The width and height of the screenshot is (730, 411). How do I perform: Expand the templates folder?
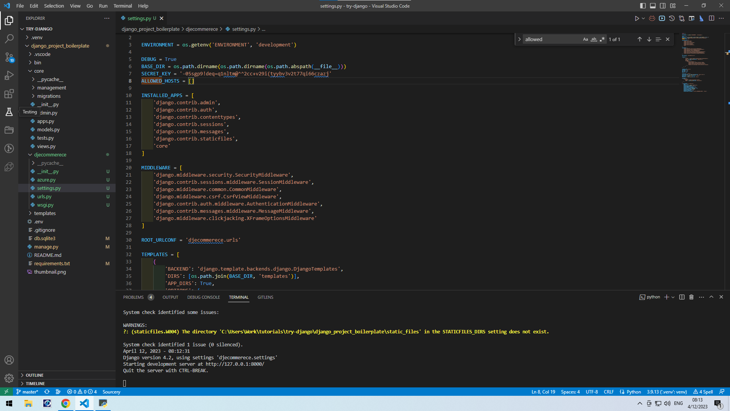(x=45, y=213)
